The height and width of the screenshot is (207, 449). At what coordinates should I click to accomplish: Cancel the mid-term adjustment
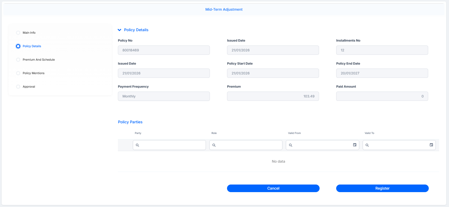point(273,188)
